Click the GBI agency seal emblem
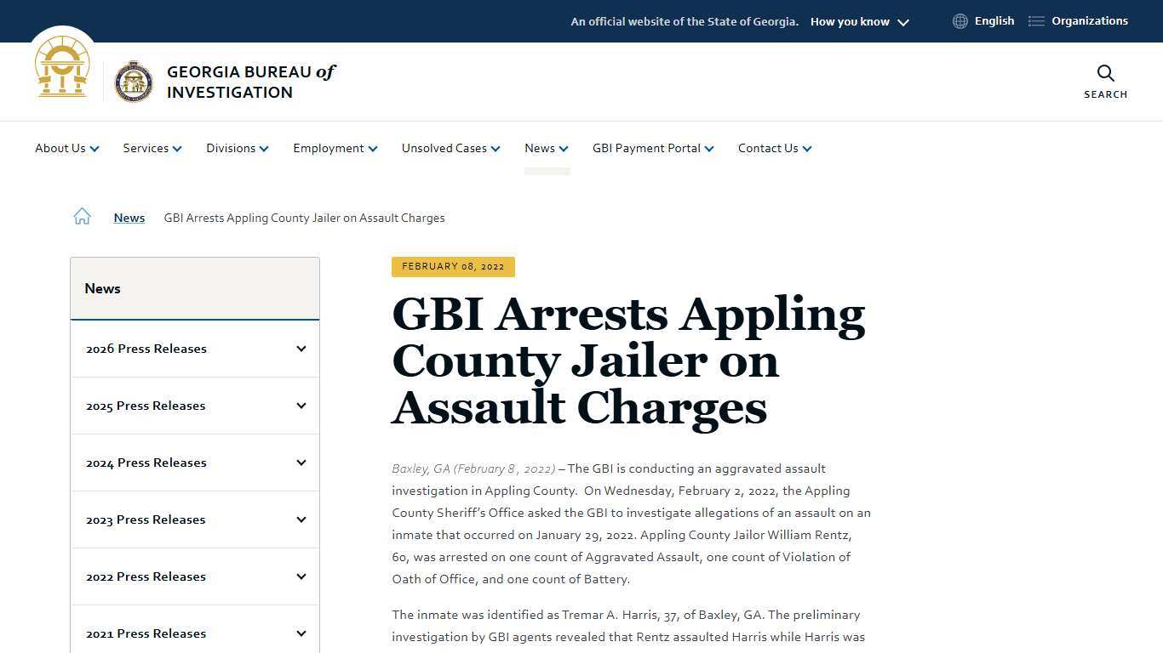Viewport: 1163px width, 653px height. point(135,81)
